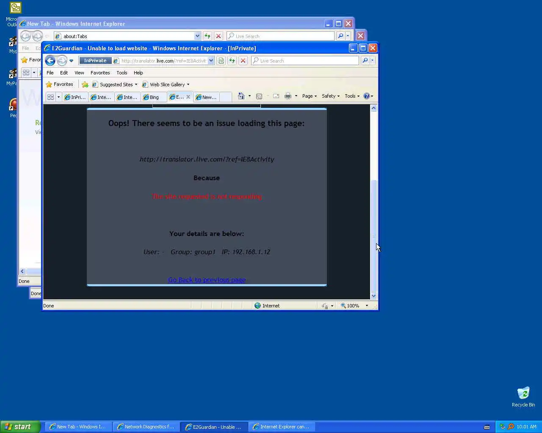Screen dimensions: 542x433
Task: Click the InPrivate indicator in the address bar
Action: point(95,60)
